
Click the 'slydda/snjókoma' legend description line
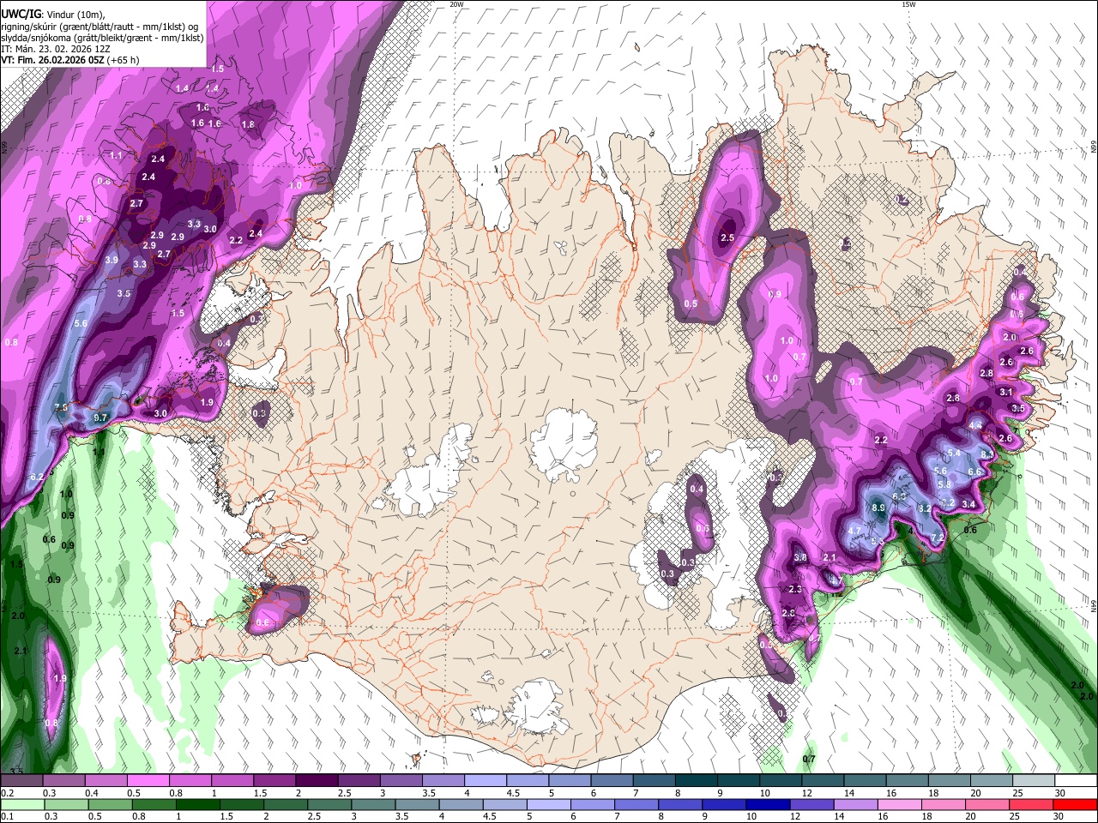(x=102, y=38)
